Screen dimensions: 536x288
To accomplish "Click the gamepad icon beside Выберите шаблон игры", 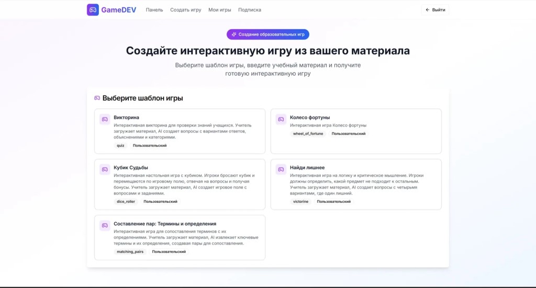I will coord(97,98).
